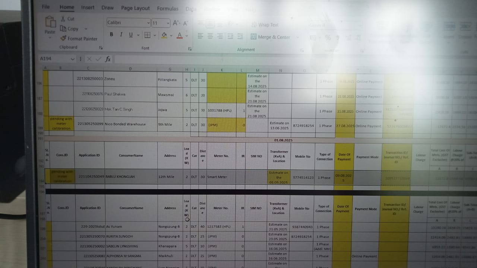Align cell text to the left
The image size is (477, 268).
(x=200, y=36)
